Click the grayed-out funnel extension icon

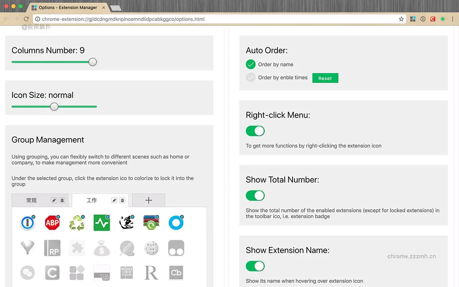coord(28,248)
